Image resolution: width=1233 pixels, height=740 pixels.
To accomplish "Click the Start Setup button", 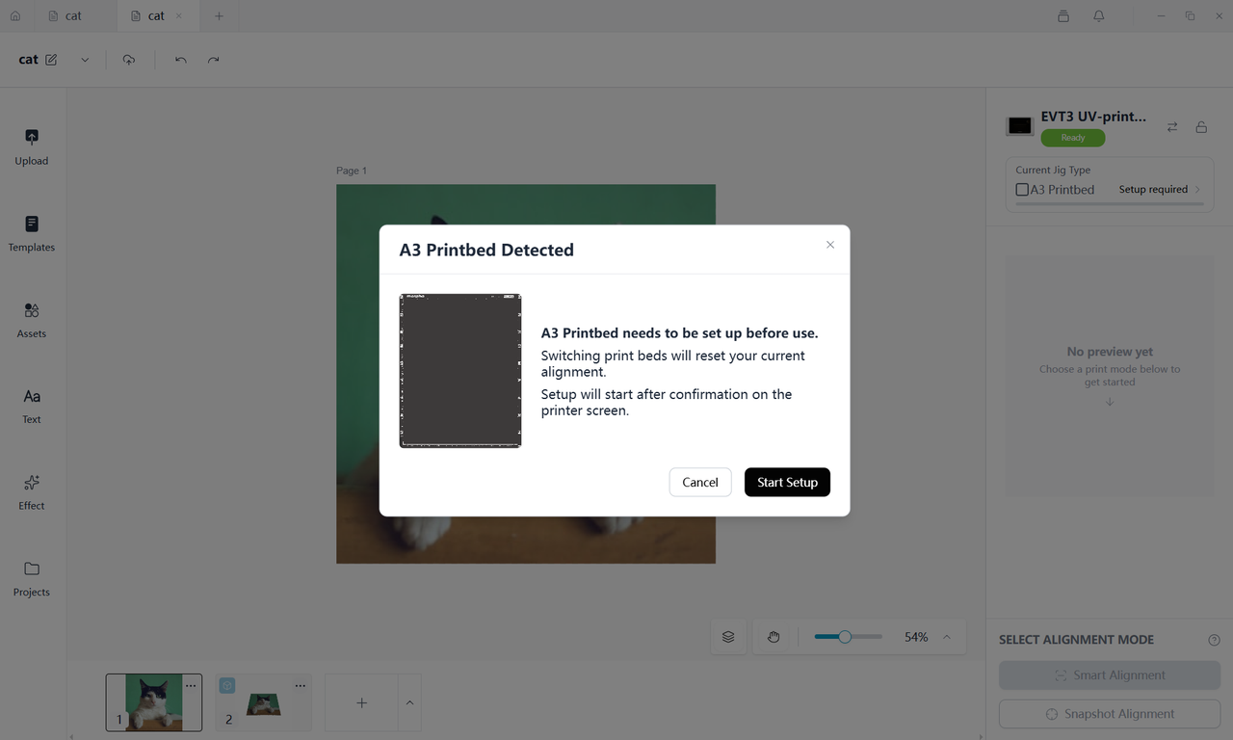I will coord(787,483).
